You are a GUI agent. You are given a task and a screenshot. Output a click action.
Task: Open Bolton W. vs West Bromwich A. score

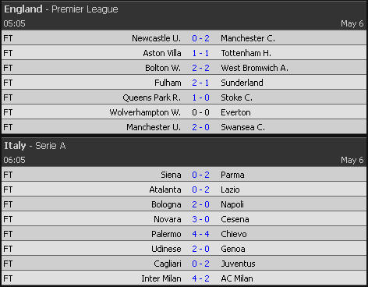pos(200,68)
